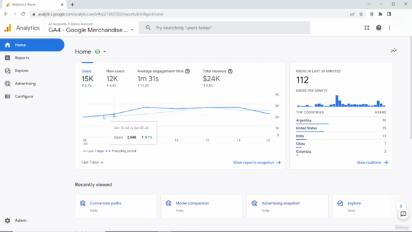Toggle the browser side panel icon

point(389,14)
